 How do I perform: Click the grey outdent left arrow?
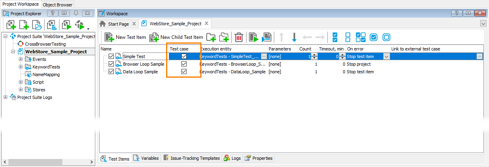[x=307, y=37]
